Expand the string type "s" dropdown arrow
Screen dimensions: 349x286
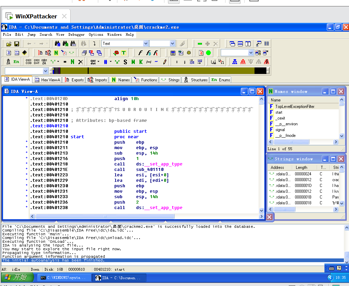pyautogui.click(x=58, y=62)
